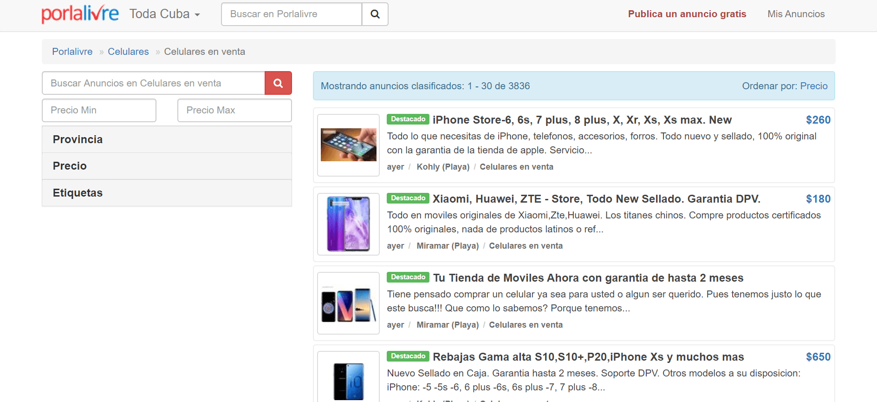The width and height of the screenshot is (877, 402).
Task: Click Celulares en venta under iPhone listing
Action: 516,167
